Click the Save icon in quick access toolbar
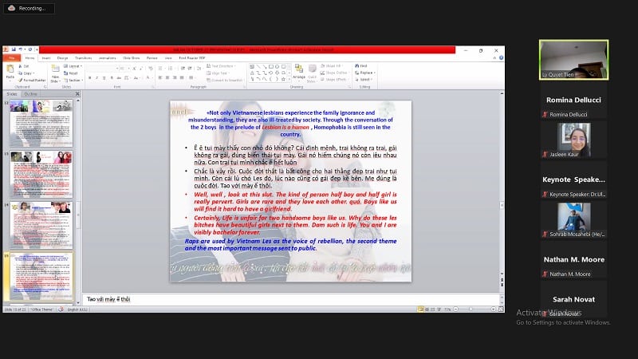 click(x=13, y=49)
